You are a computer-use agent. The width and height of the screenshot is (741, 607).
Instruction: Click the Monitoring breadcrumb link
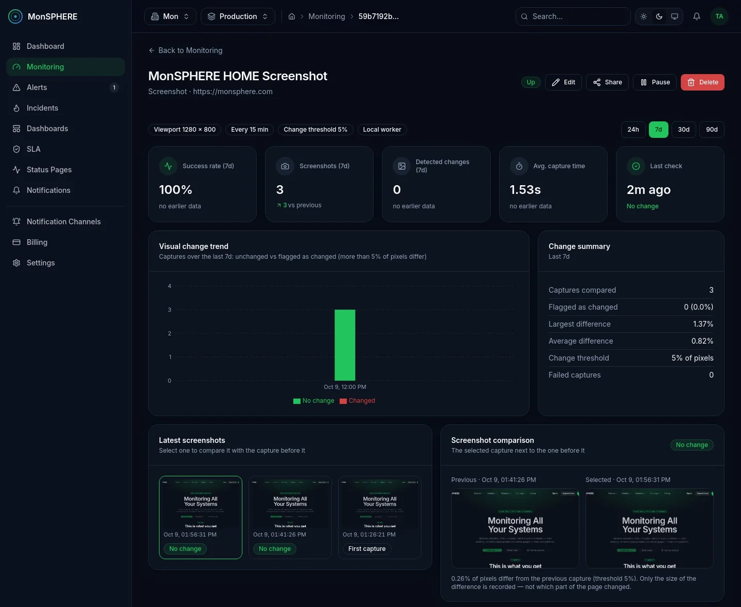pos(327,16)
